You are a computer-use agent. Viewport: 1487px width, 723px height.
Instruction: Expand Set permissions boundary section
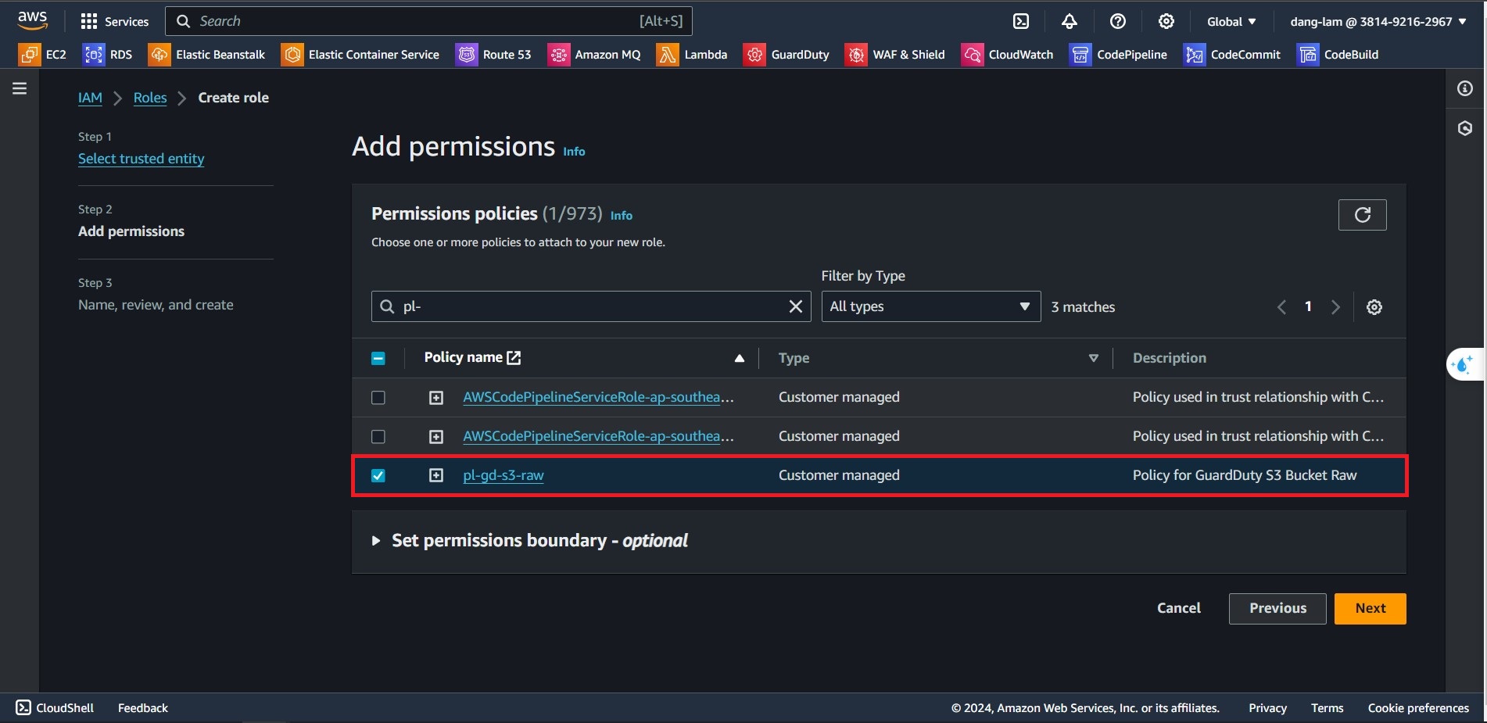376,541
